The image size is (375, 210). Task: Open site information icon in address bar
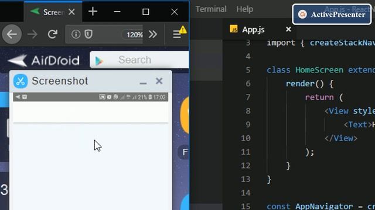[x=76, y=34]
